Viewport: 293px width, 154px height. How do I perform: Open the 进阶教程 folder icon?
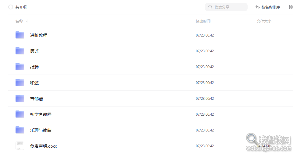tap(20, 35)
